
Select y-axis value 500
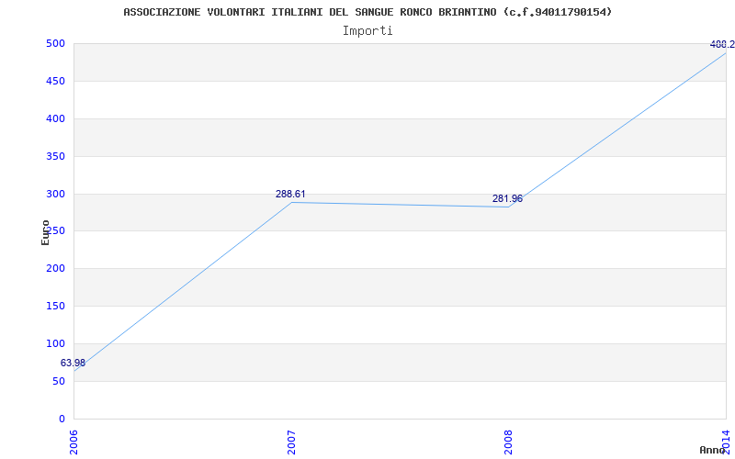55,43
